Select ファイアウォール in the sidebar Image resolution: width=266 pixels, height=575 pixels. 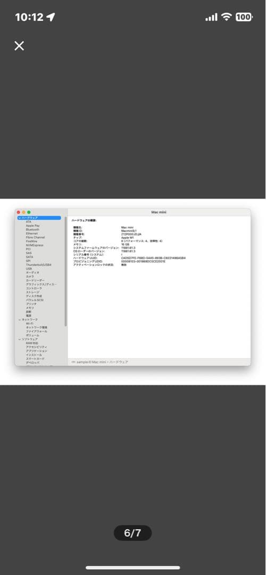coord(36,331)
